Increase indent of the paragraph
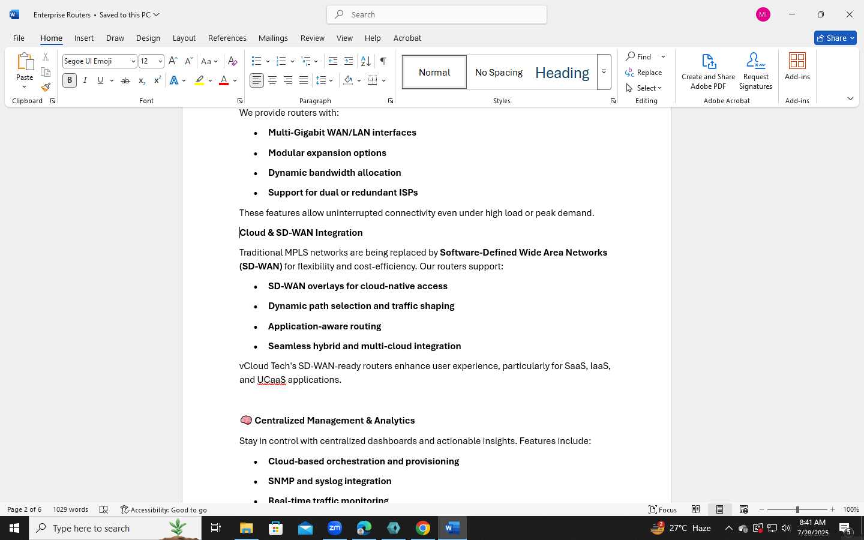This screenshot has height=540, width=864. point(349,61)
